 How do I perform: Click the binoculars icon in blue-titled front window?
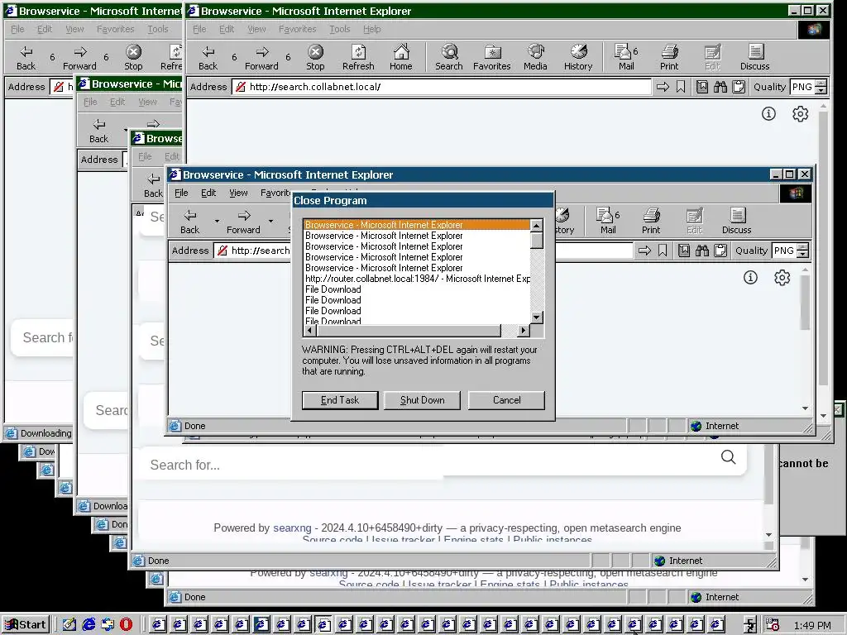[701, 251]
